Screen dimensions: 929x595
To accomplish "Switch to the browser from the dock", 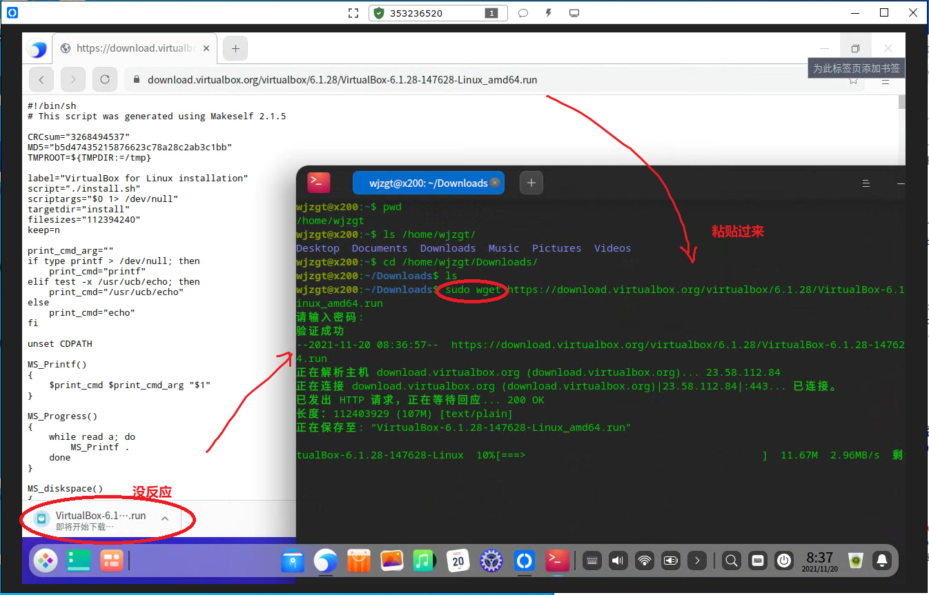I will point(326,561).
